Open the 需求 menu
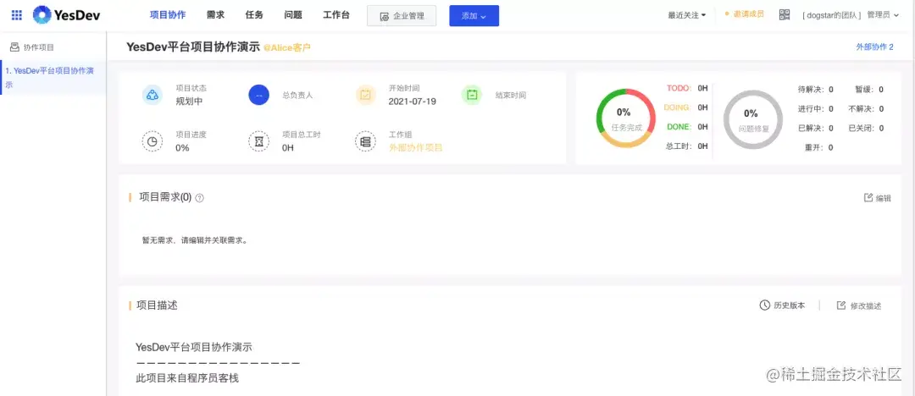This screenshot has height=396, width=915. [215, 15]
